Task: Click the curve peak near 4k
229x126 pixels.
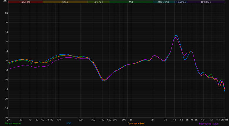Action: click(x=176, y=35)
